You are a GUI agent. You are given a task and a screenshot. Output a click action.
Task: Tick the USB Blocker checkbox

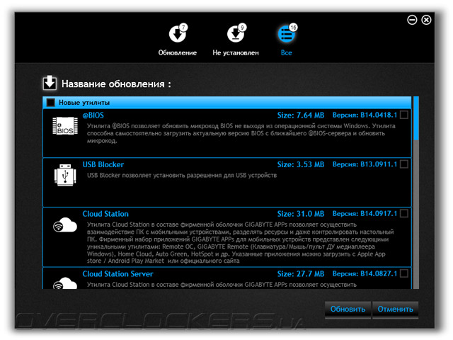pyautogui.click(x=404, y=164)
